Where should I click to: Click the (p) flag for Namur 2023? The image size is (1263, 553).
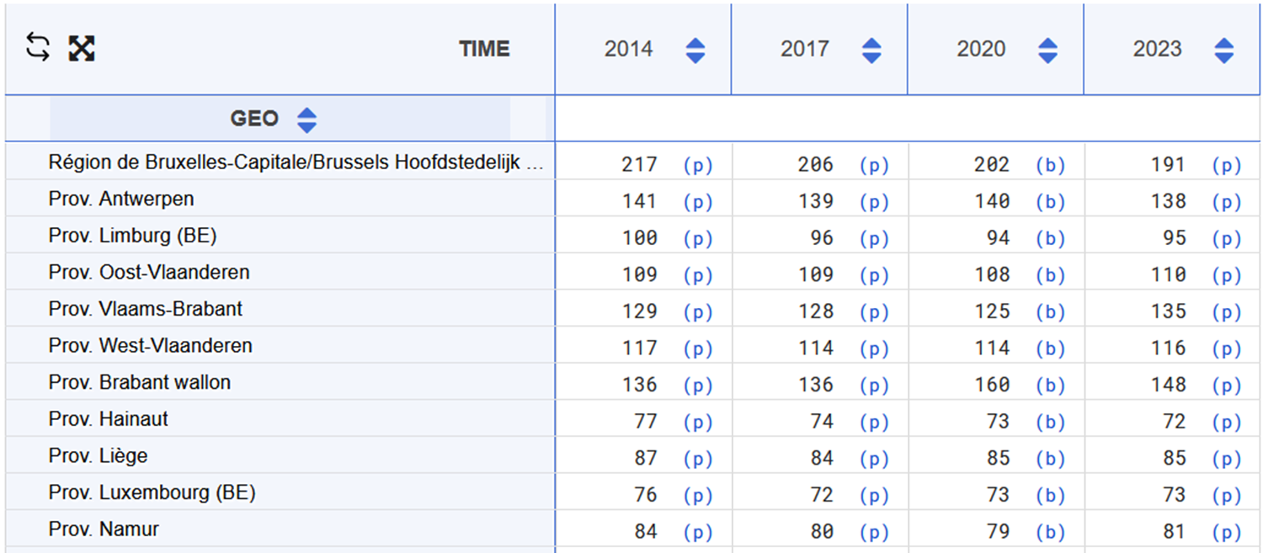click(1226, 532)
